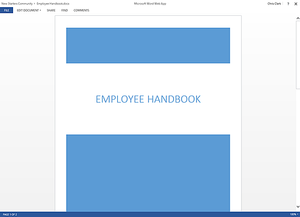Open the 100% zoom dropdown
Image resolution: width=300 pixels, height=217 pixels.
(294, 214)
